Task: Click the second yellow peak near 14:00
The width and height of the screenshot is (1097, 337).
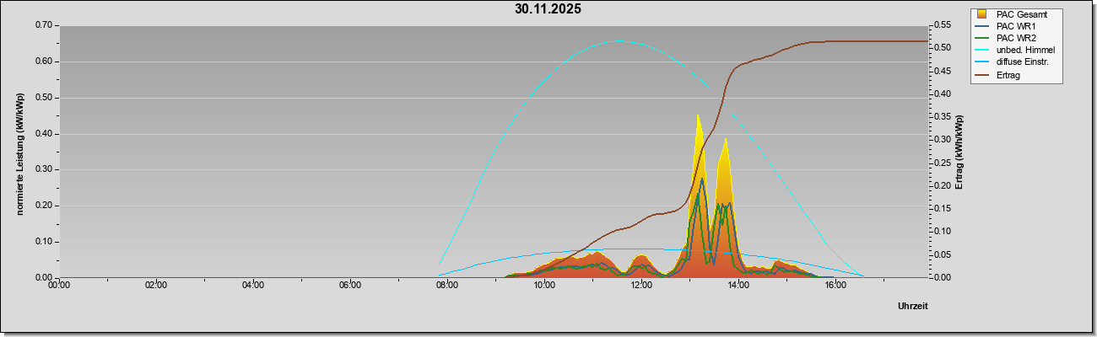Action: (726, 140)
